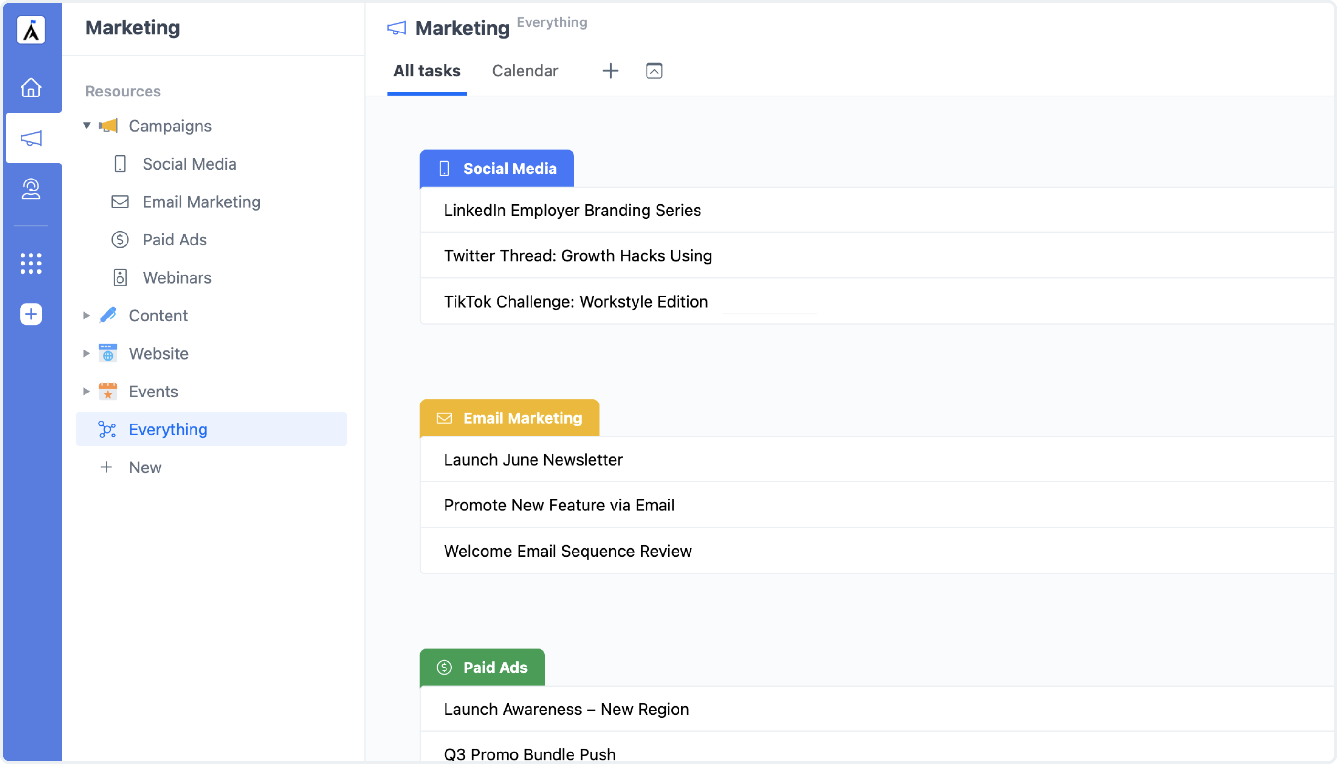Open the apps grid icon
Image resolution: width=1337 pixels, height=764 pixels.
coord(31,264)
